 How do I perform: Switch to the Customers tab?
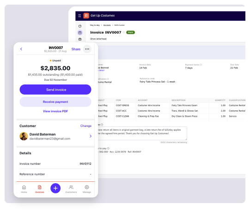click(71, 189)
